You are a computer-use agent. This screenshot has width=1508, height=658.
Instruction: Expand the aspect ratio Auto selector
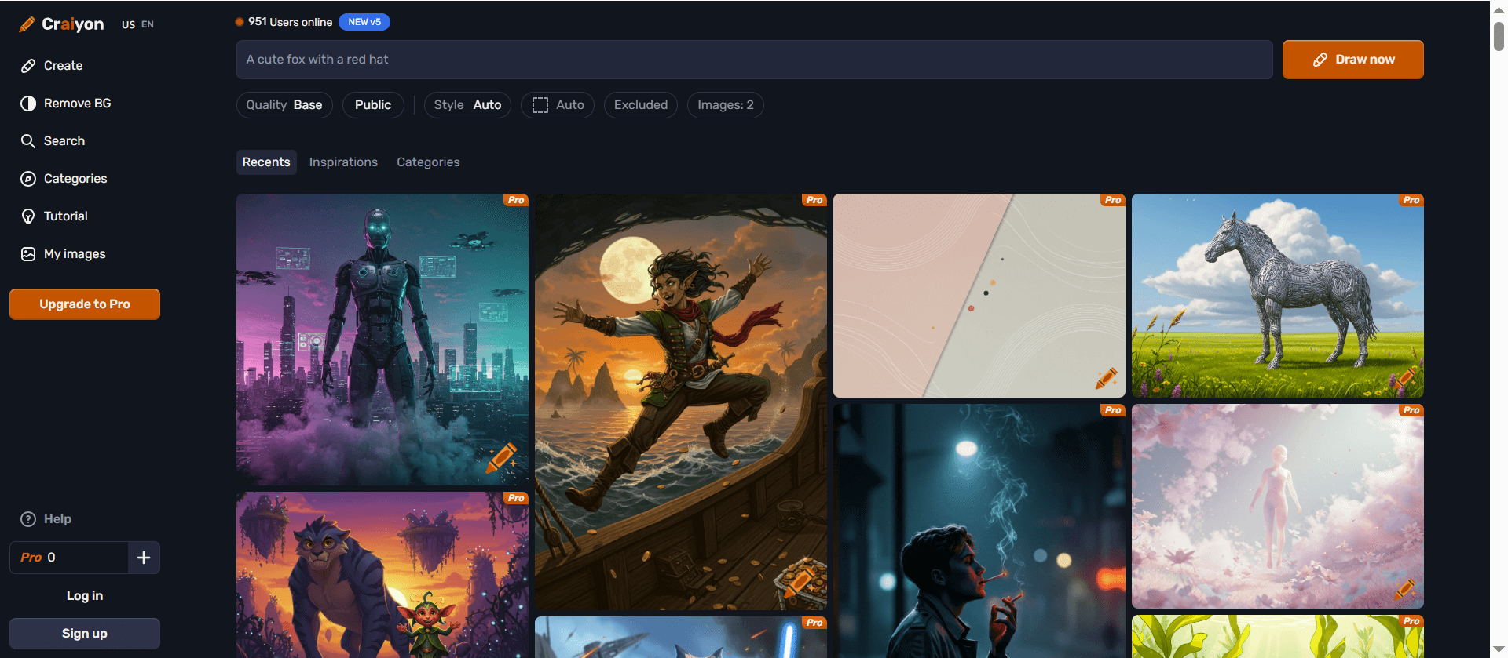558,105
